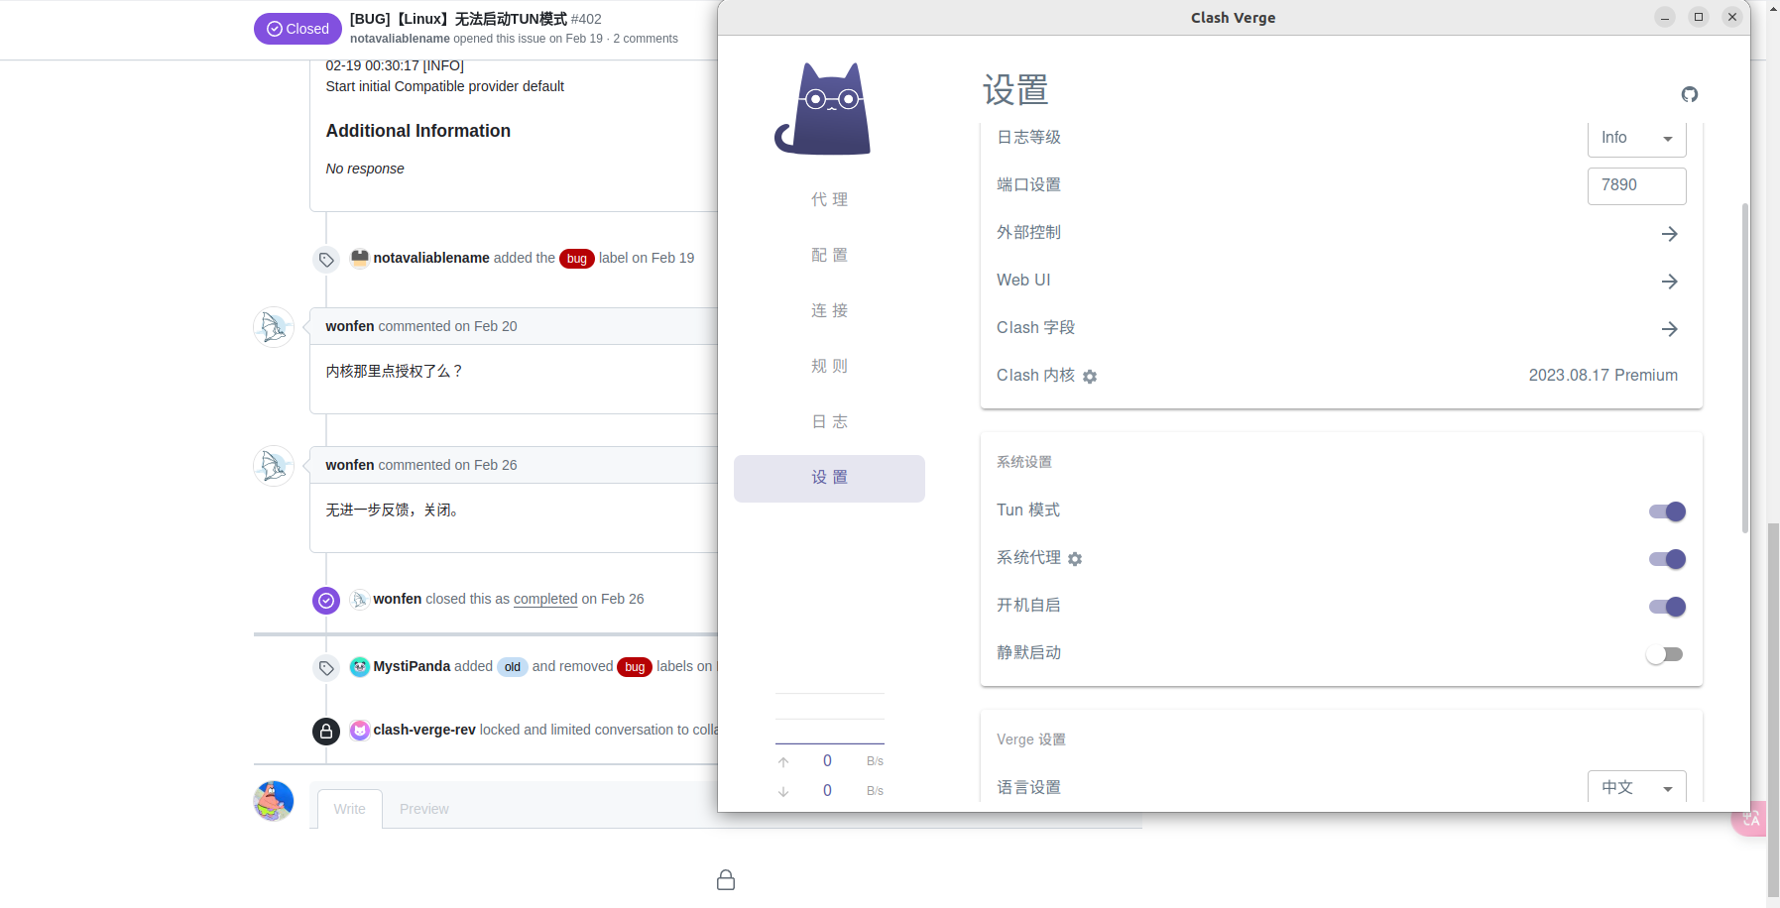The width and height of the screenshot is (1780, 908).
Task: Go to 规则 section in sidebar
Action: (x=829, y=367)
